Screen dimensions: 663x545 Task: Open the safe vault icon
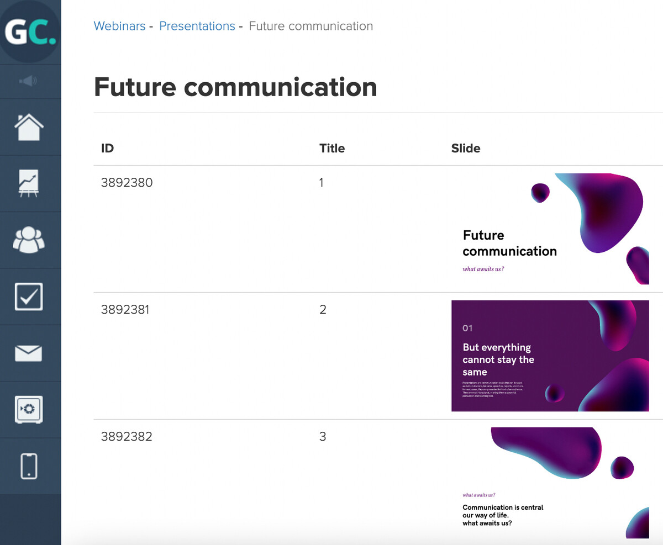pos(29,410)
